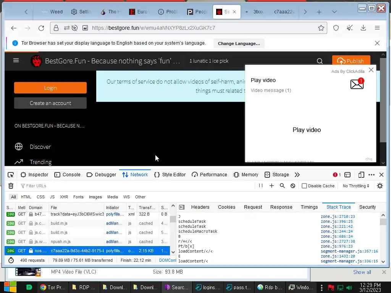Pick an element with devtools picker
The width and height of the screenshot is (391, 293).
pyautogui.click(x=11, y=175)
